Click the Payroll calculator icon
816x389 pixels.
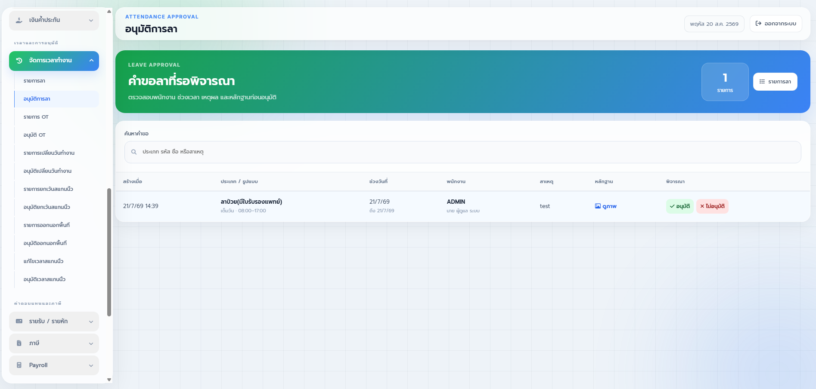tap(19, 365)
